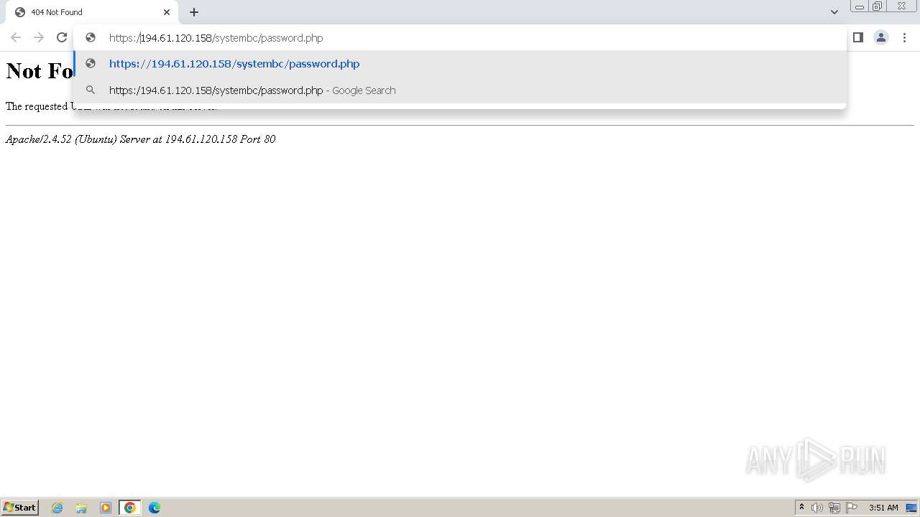Click the globe icon in the address bar

coord(91,37)
